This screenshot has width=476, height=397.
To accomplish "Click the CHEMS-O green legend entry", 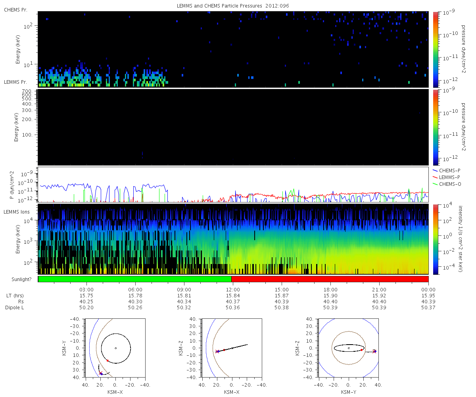I will coord(447,184).
